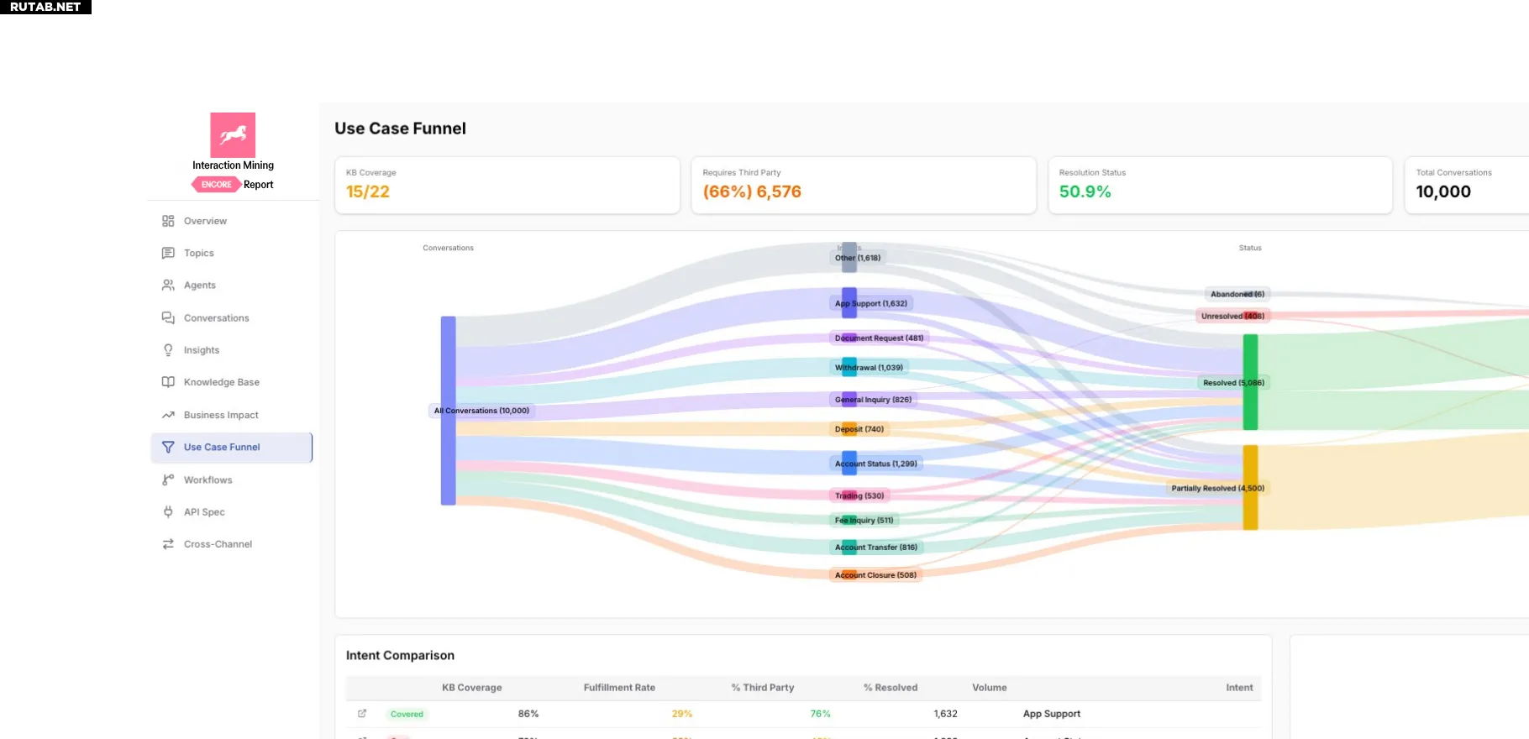This screenshot has width=1529, height=739.
Task: Click the Overview grid icon in sidebar
Action: click(x=168, y=221)
